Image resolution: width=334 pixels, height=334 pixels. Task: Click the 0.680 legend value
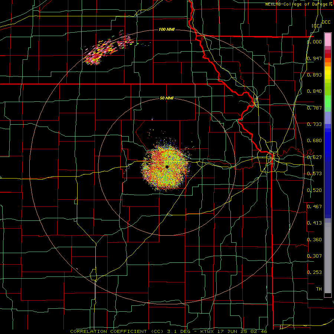coord(314,141)
